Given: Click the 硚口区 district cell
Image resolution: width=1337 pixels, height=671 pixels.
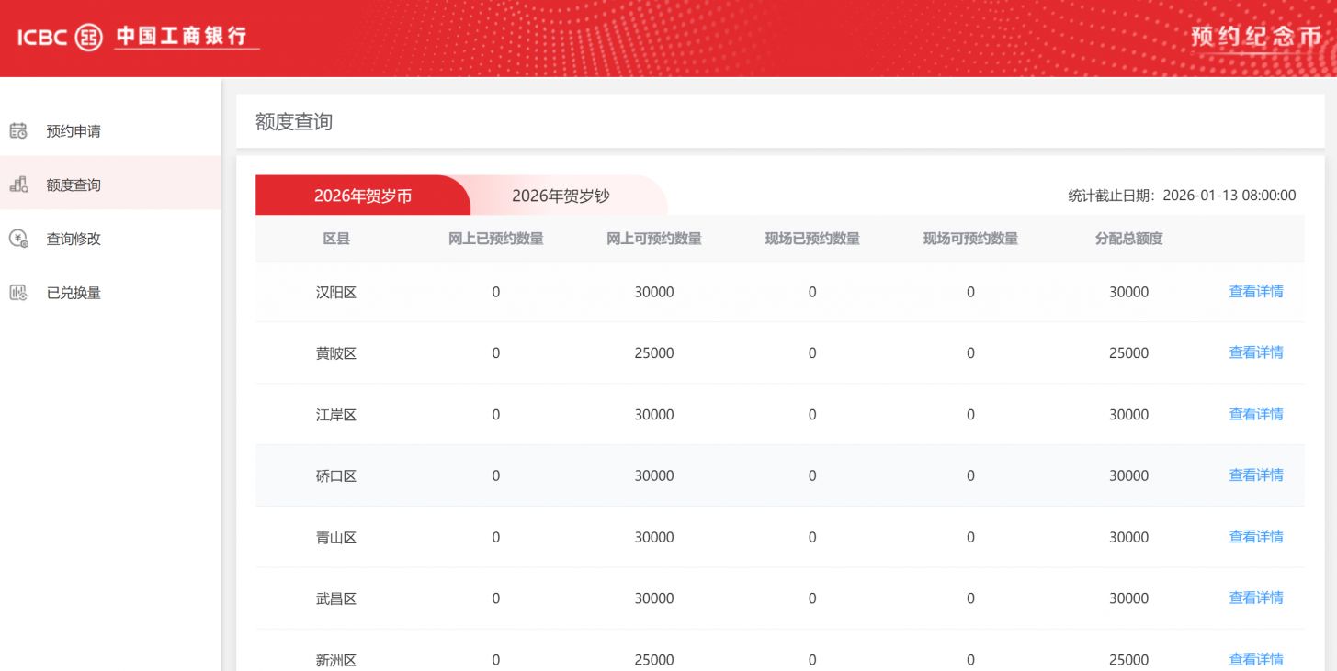Looking at the screenshot, I should (336, 476).
